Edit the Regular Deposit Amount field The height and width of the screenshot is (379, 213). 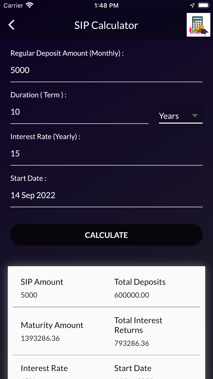106,70
